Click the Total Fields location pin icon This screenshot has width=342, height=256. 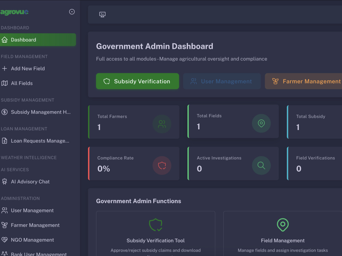point(261,124)
